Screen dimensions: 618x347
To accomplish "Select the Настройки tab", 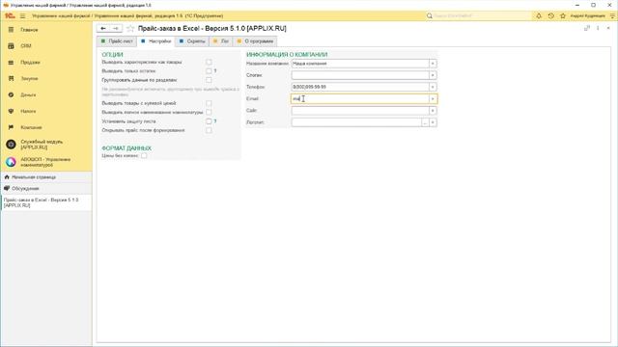I will 156,41.
